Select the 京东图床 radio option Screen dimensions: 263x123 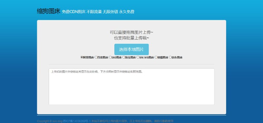pyautogui.click(x=170, y=57)
